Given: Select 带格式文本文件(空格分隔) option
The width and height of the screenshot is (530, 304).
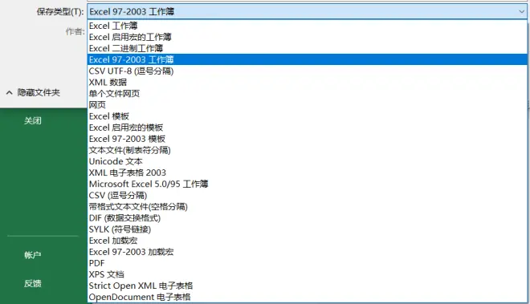Looking at the screenshot, I should 308,207.
